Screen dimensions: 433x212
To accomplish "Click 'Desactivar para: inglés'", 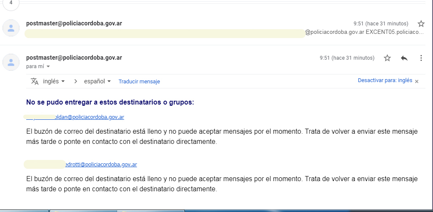I will [x=385, y=80].
